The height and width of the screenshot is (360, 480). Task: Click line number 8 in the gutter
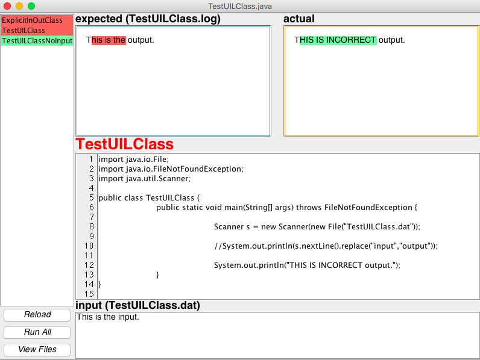pos(91,227)
